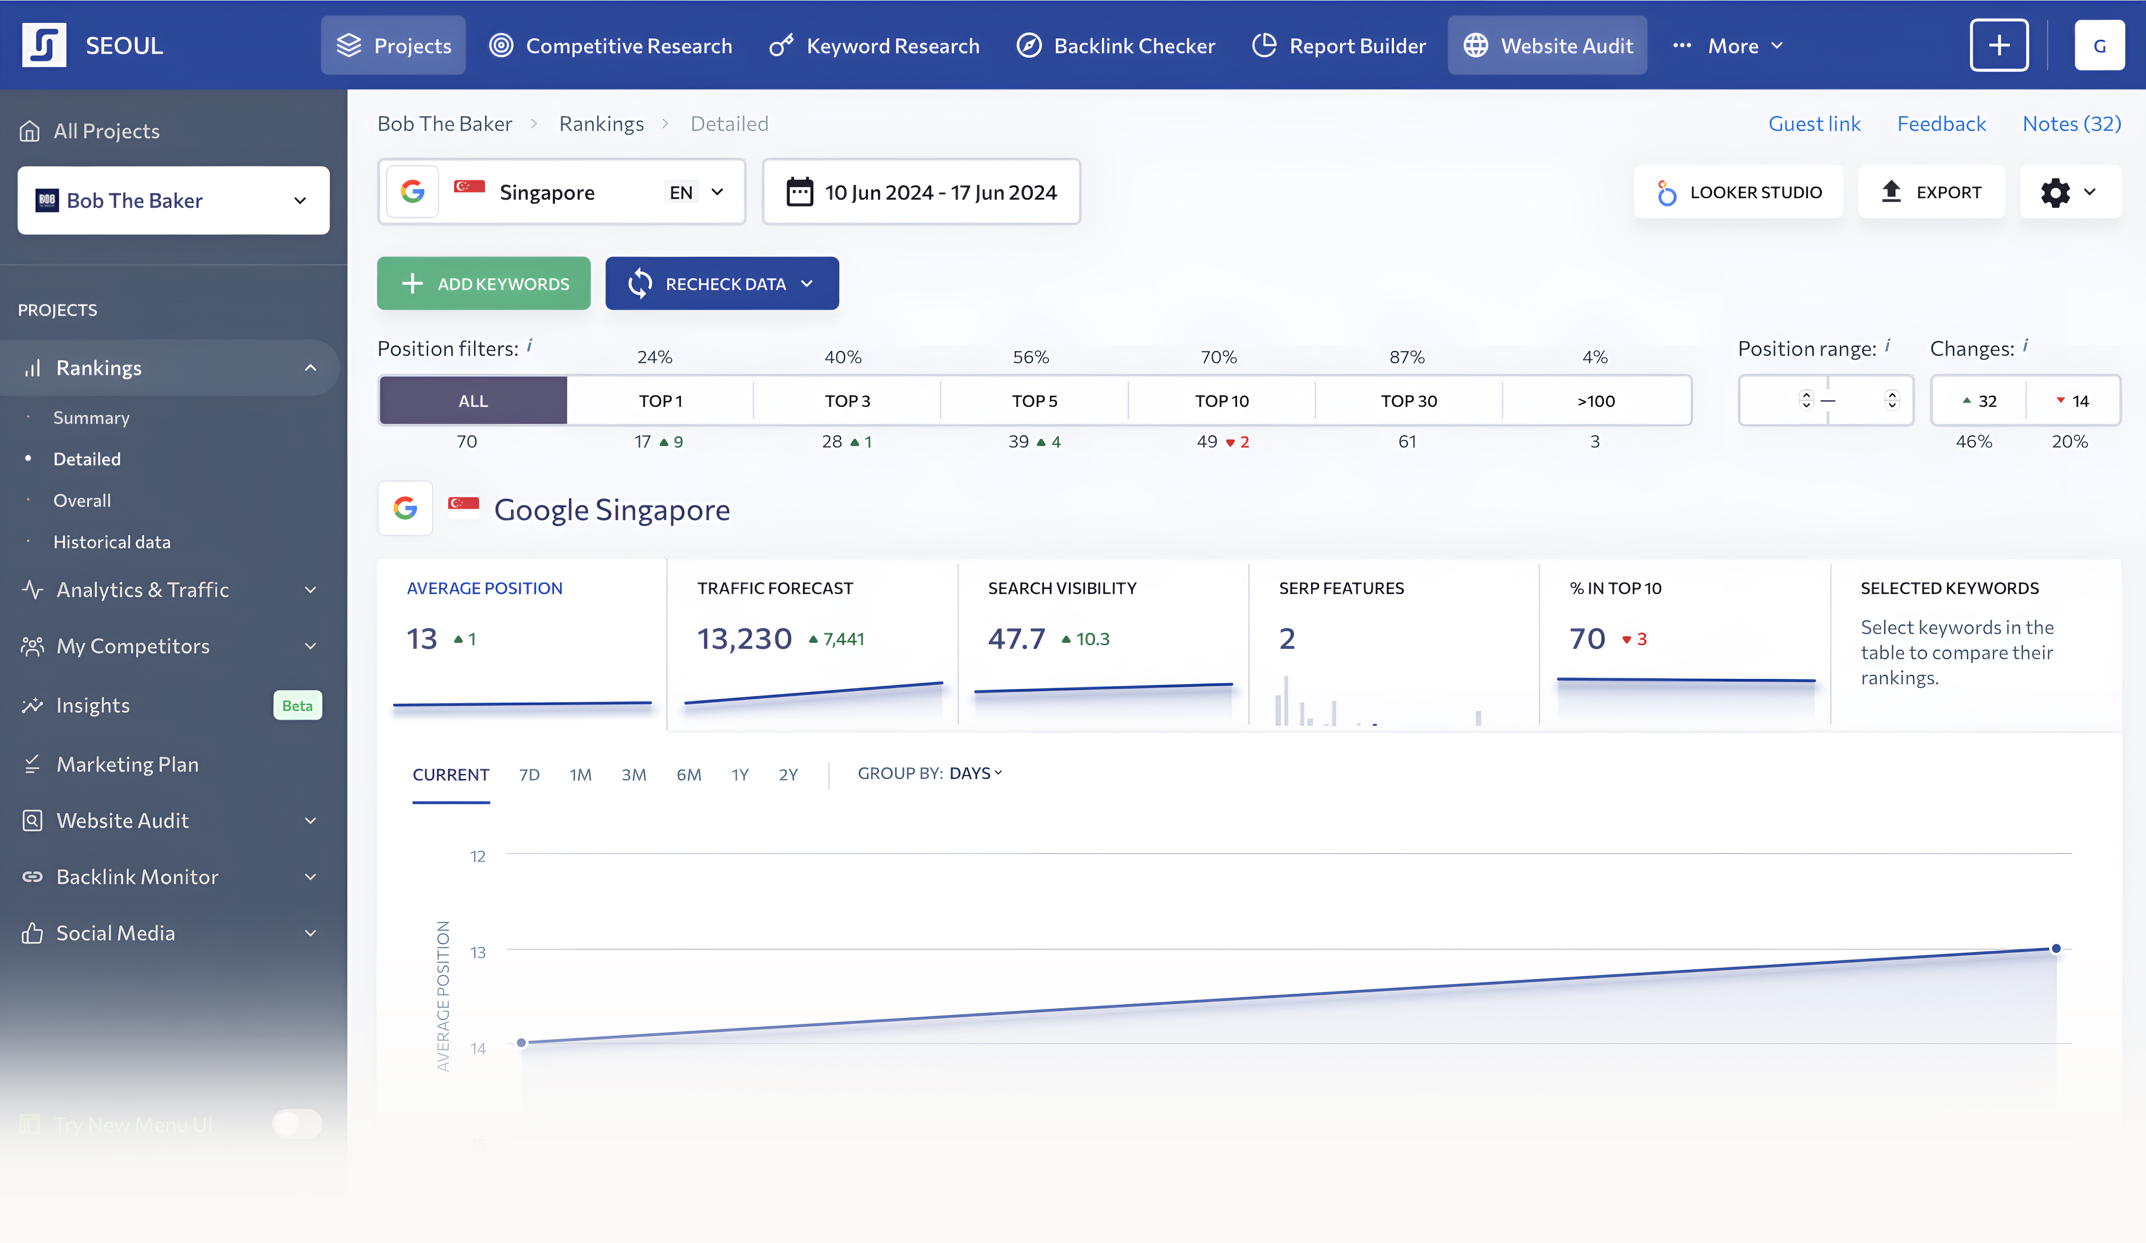Click the Rankings breadcrumb link
Viewport: 2146px width, 1243px height.
(601, 123)
